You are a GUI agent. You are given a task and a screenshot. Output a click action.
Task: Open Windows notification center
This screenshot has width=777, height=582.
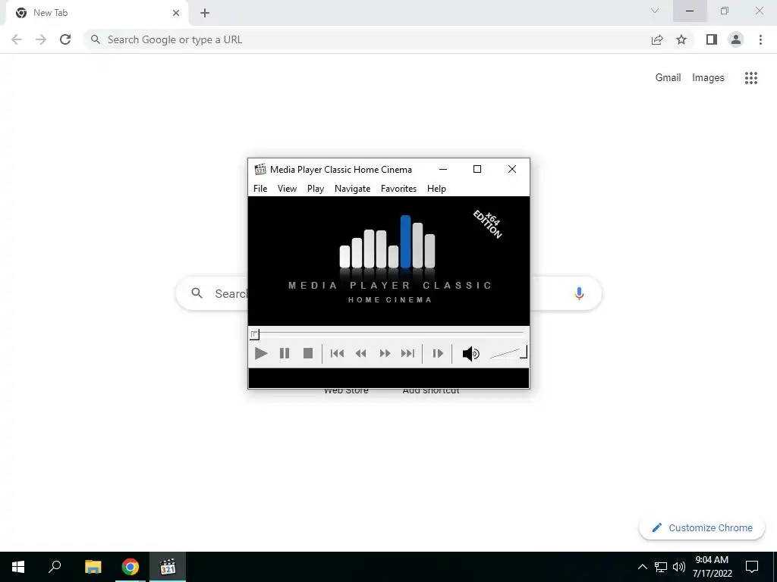[752, 567]
